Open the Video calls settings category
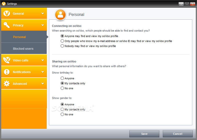Image resolution: width=197 pixels, height=140 pixels. (24, 60)
